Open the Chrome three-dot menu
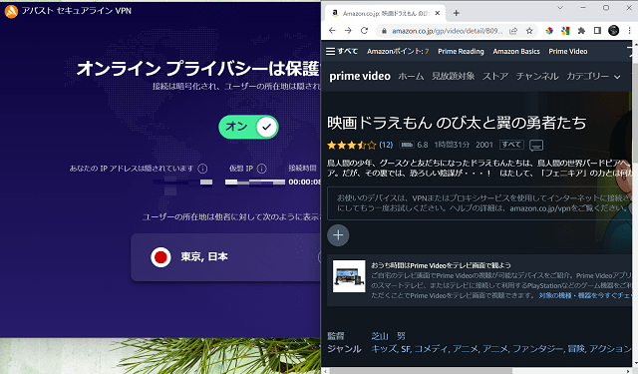This screenshot has width=638, height=374. click(x=629, y=31)
